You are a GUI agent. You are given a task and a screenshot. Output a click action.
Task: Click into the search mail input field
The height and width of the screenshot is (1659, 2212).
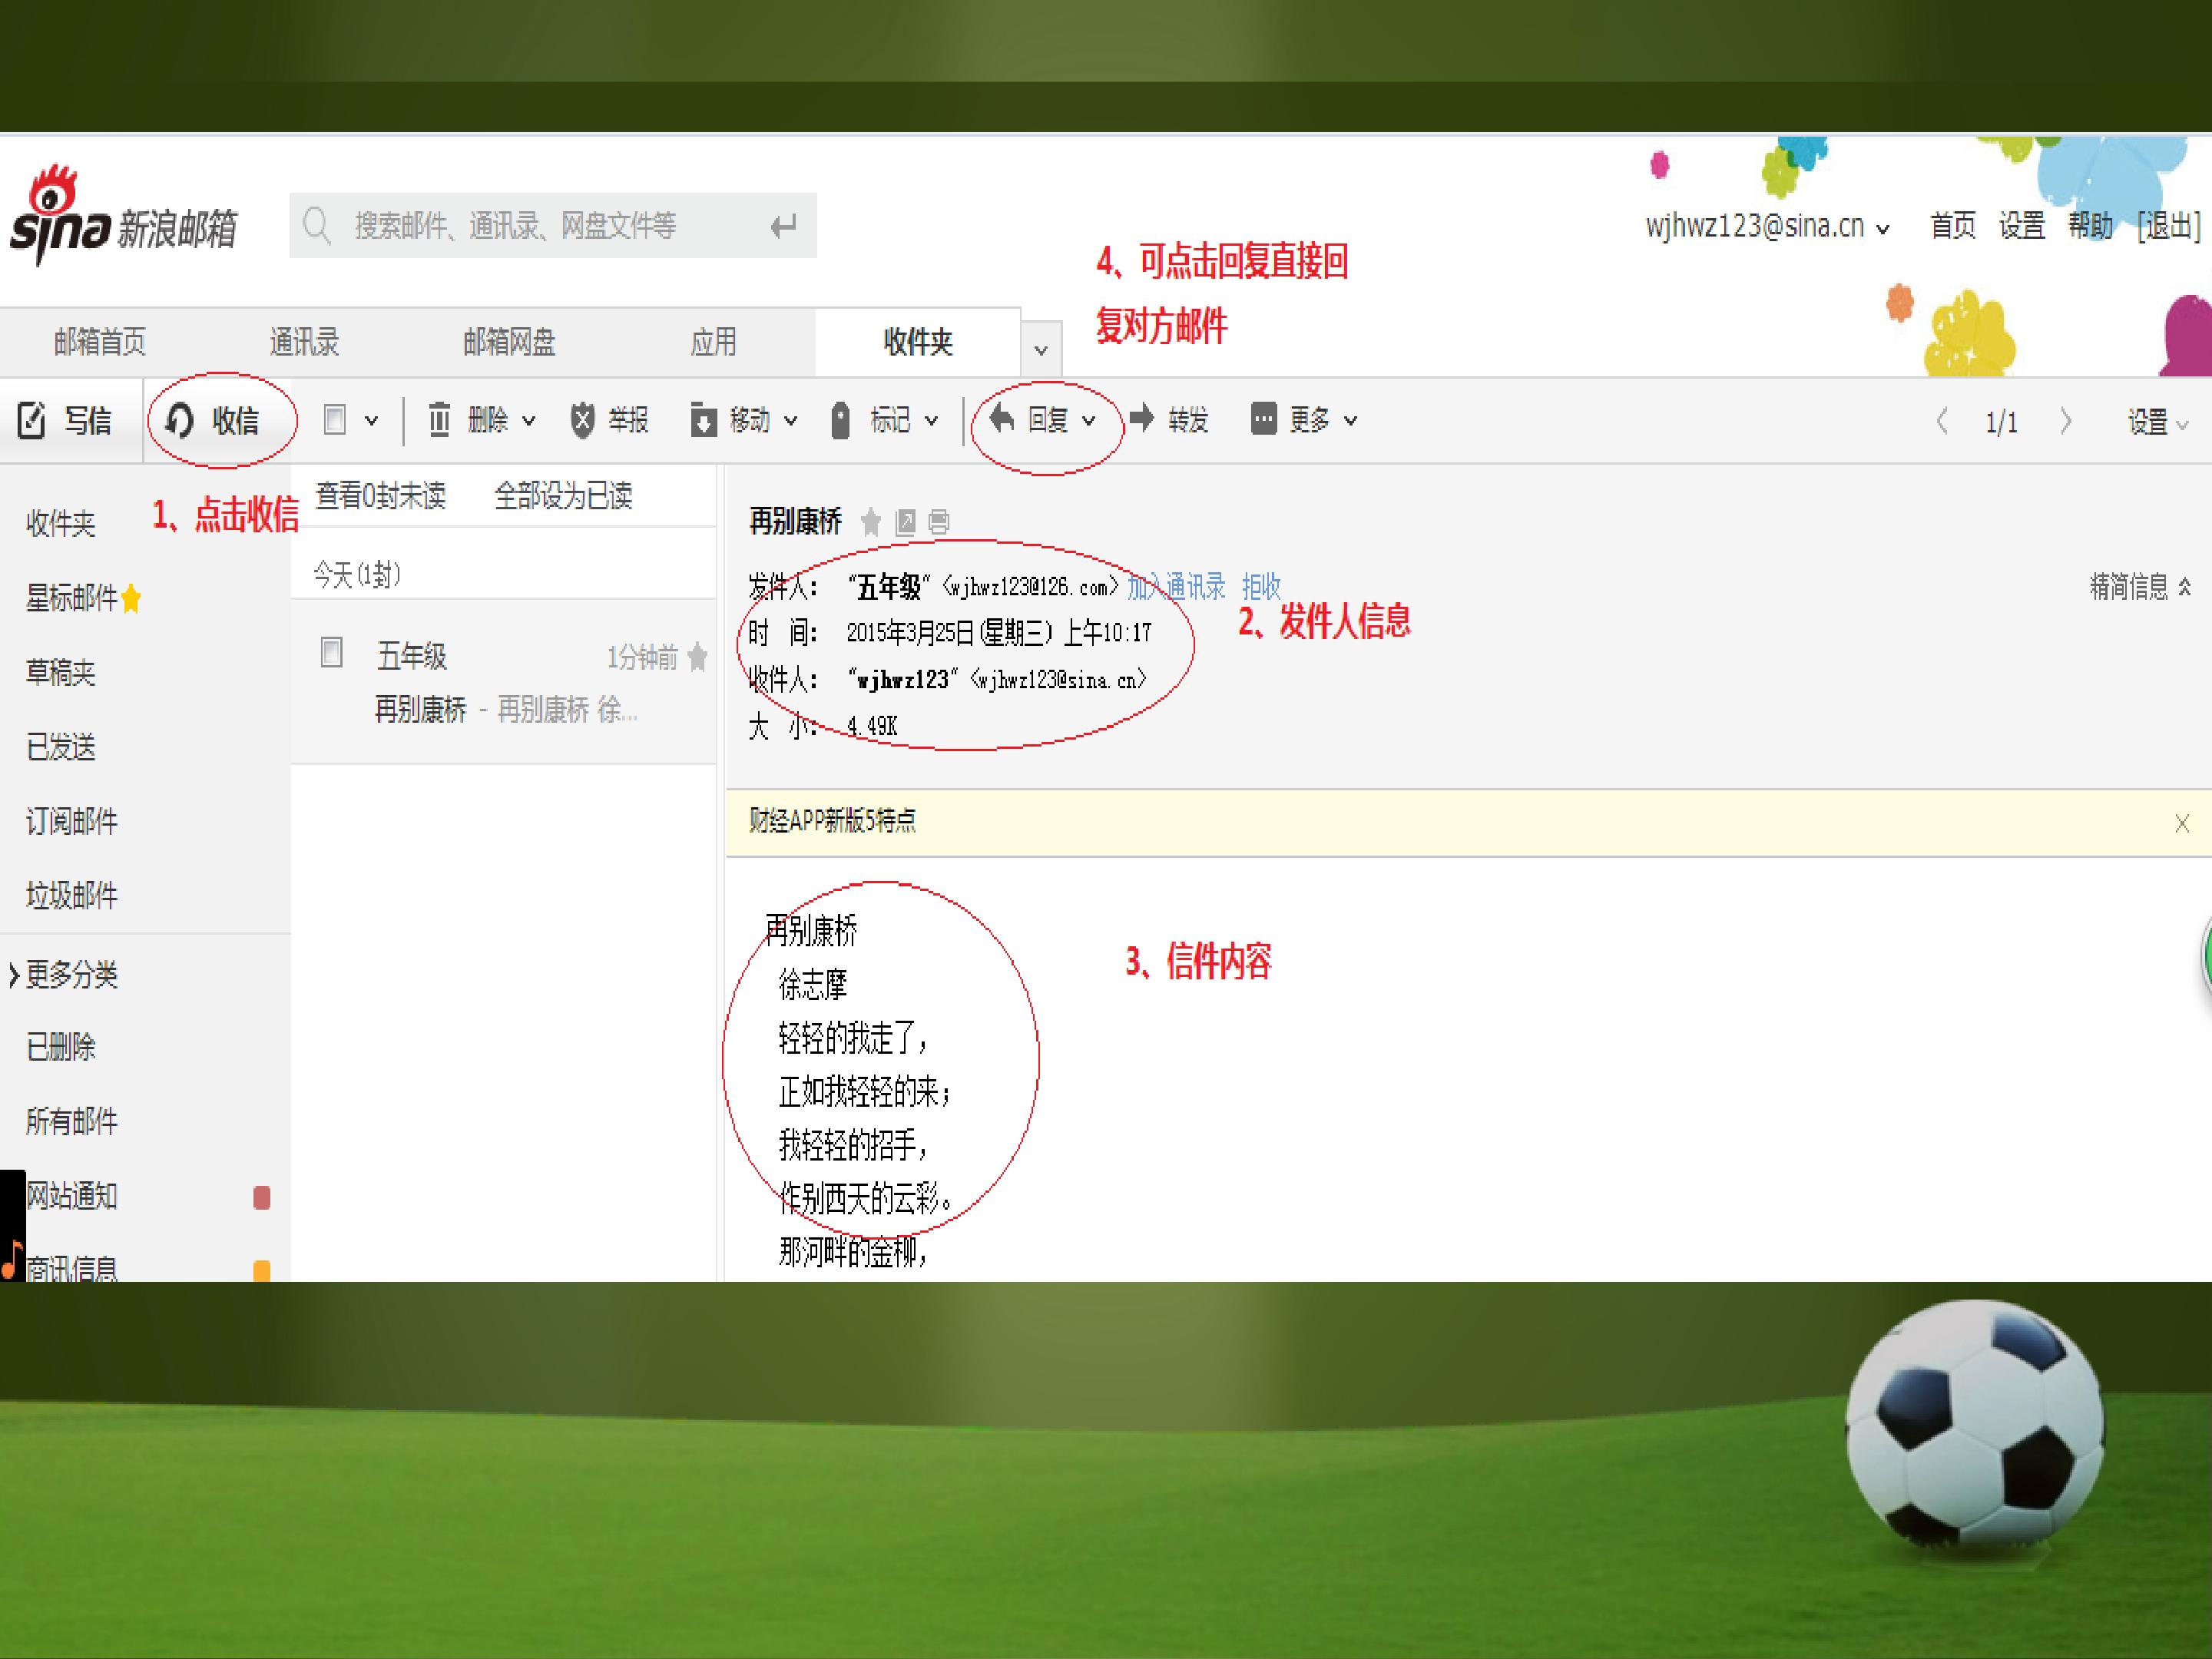(x=553, y=226)
